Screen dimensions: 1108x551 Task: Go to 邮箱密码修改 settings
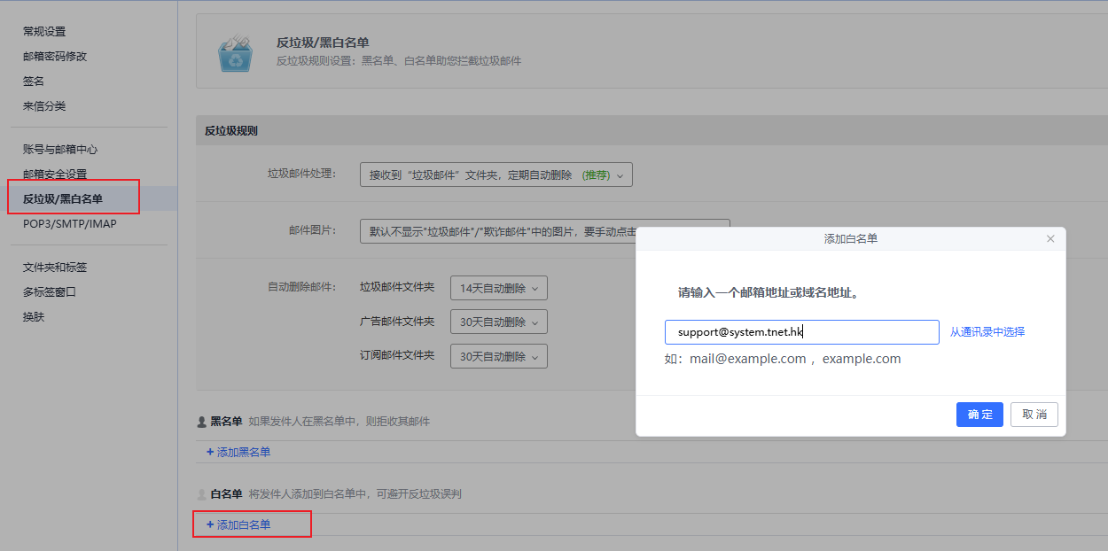(55, 57)
